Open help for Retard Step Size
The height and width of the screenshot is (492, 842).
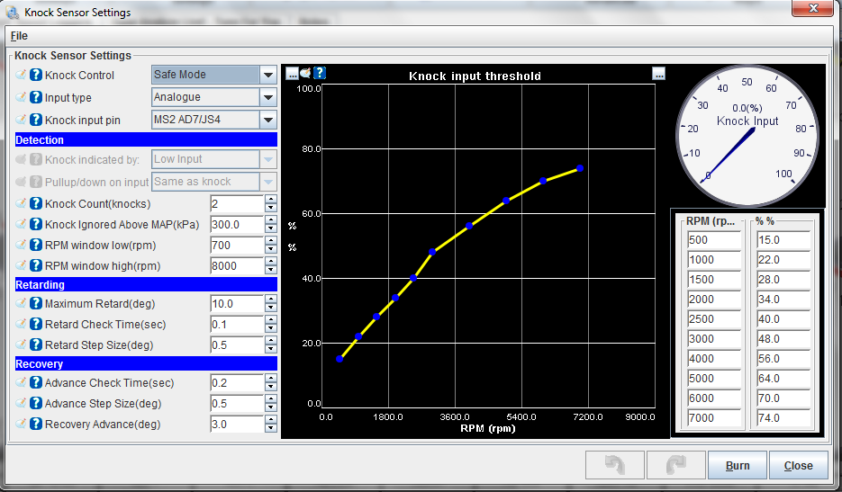36,344
